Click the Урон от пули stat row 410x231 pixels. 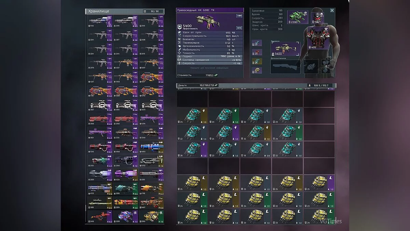(x=210, y=33)
